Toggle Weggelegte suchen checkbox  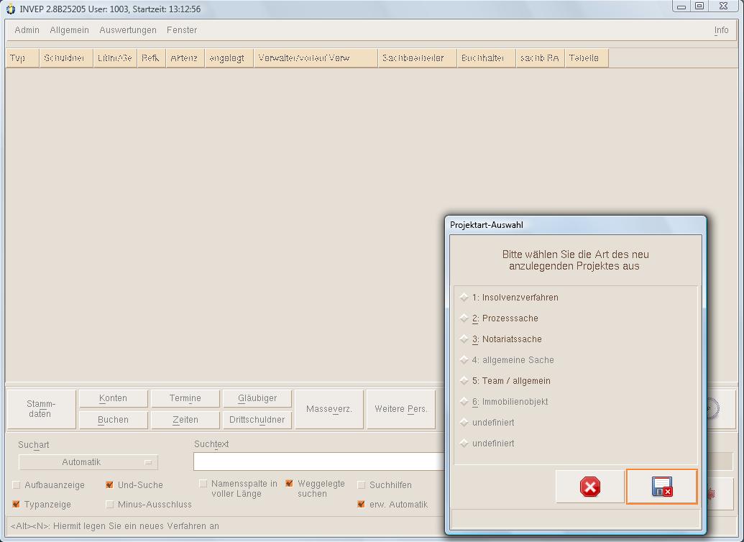pyautogui.click(x=290, y=484)
